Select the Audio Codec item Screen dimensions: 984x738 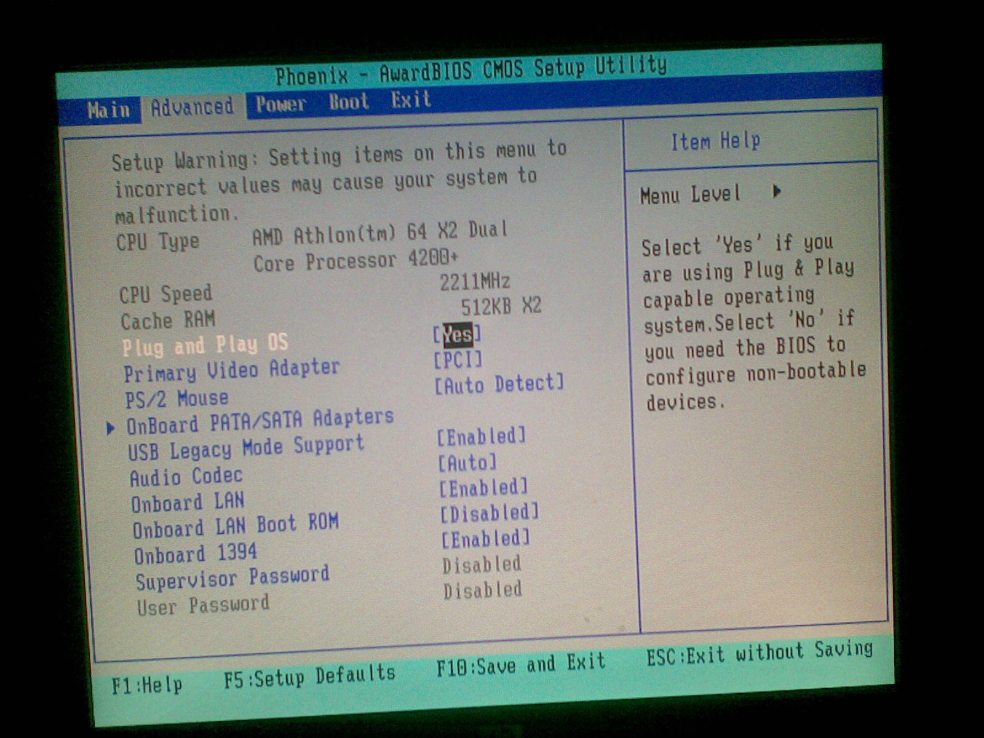pyautogui.click(x=186, y=477)
